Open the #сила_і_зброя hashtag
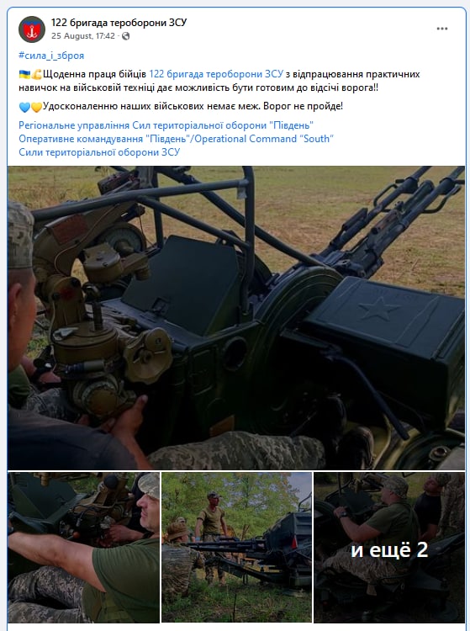The height and width of the screenshot is (631, 470). pos(51,56)
